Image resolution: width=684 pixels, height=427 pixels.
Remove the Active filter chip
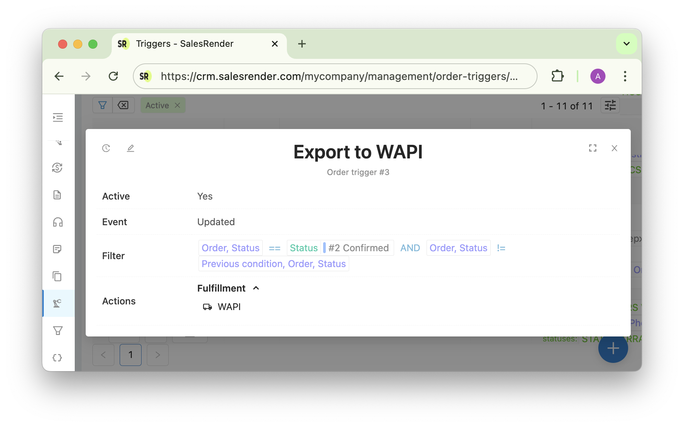click(x=177, y=105)
